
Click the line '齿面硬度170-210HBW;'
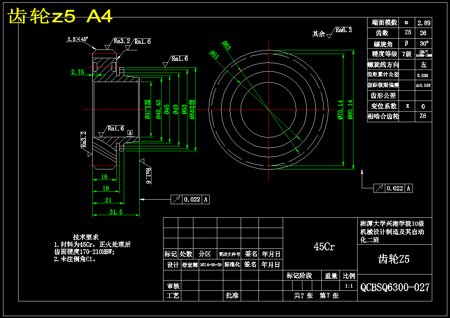point(84,252)
